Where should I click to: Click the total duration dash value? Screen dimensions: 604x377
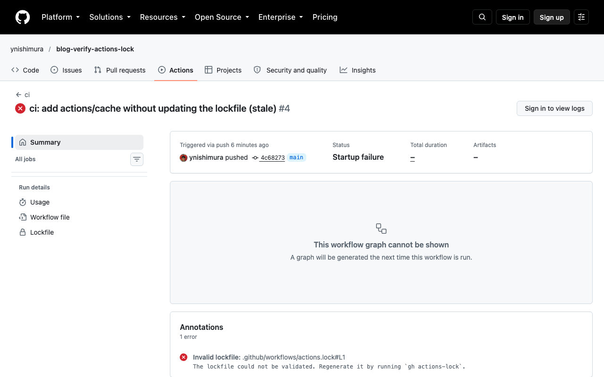click(412, 157)
